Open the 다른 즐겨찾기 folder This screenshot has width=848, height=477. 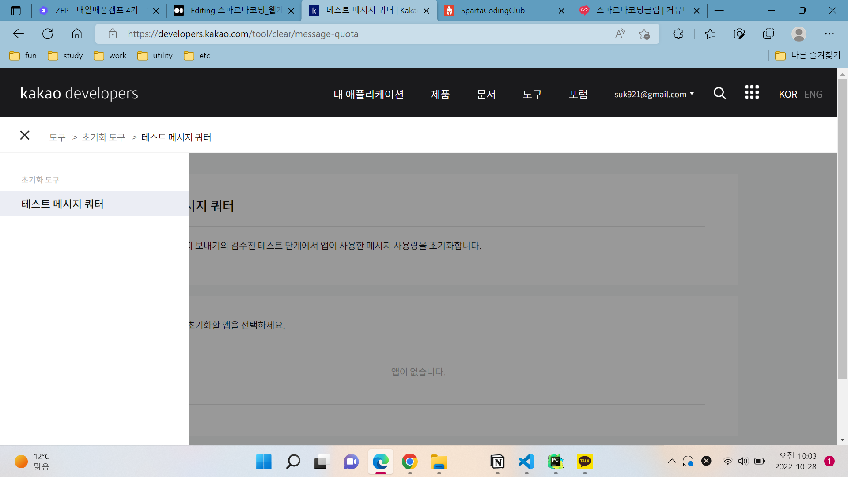808,56
